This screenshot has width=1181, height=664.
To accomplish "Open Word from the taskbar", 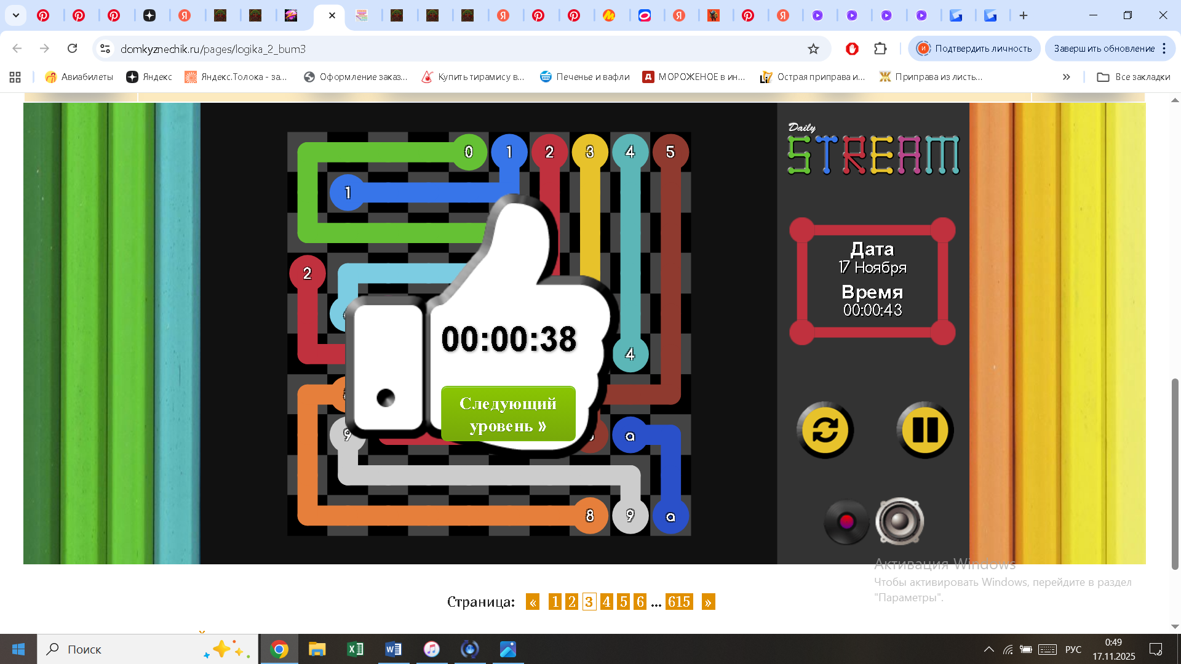I will pos(394,649).
